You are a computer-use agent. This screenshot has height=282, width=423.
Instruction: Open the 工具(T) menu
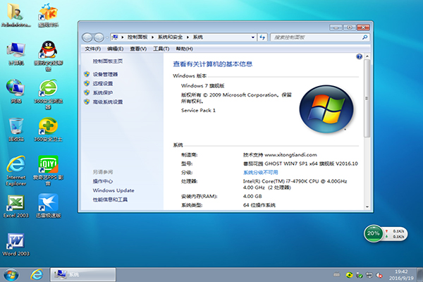(161, 49)
